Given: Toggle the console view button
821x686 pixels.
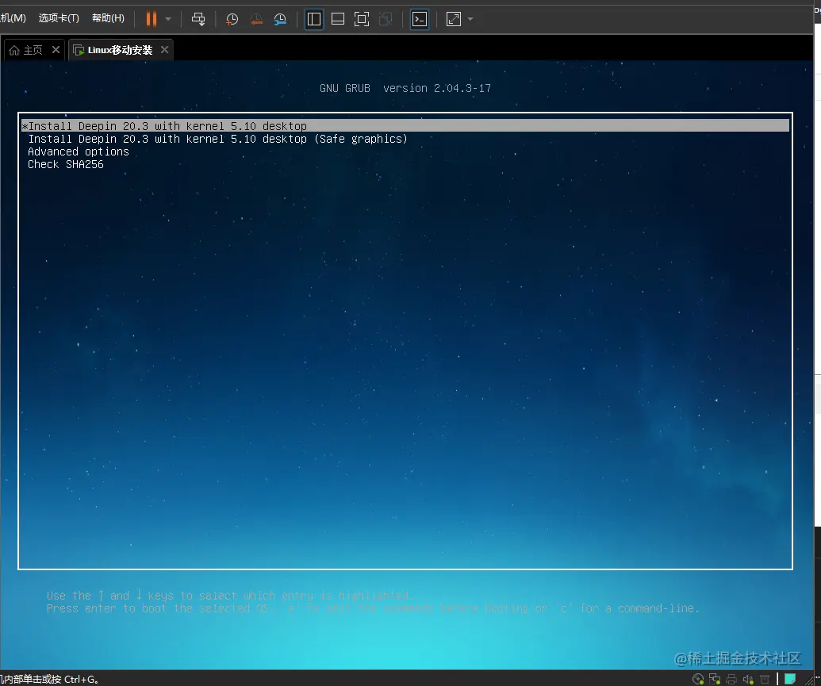Looking at the screenshot, I should click(420, 19).
